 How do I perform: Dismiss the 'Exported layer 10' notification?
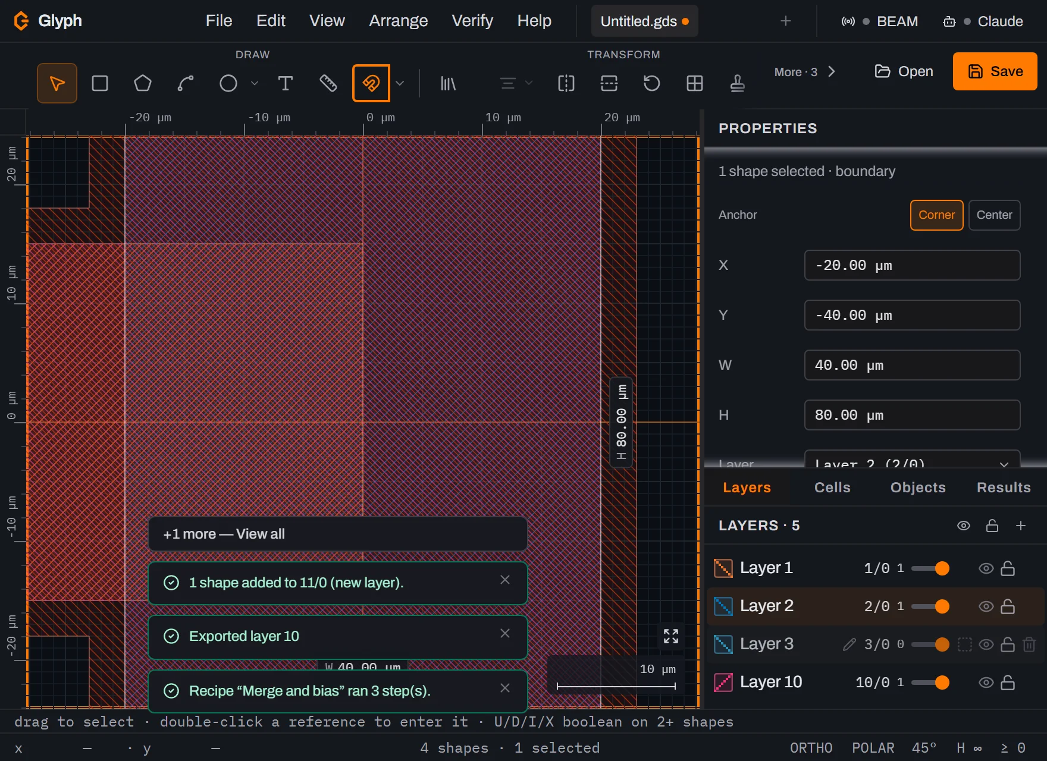(x=505, y=634)
